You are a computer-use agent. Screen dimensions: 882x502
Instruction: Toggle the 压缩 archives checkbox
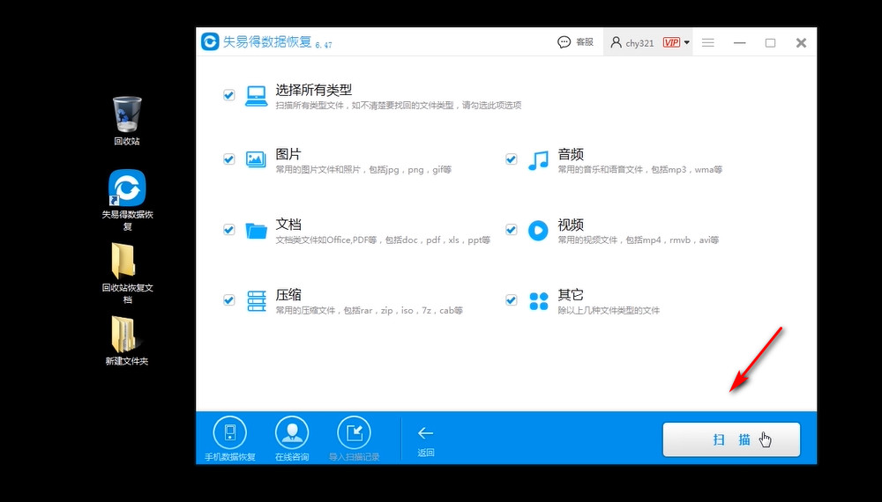click(x=229, y=299)
